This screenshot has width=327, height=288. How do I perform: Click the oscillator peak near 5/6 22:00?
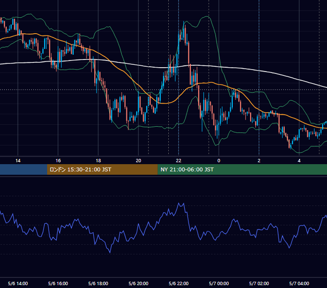click(179, 203)
